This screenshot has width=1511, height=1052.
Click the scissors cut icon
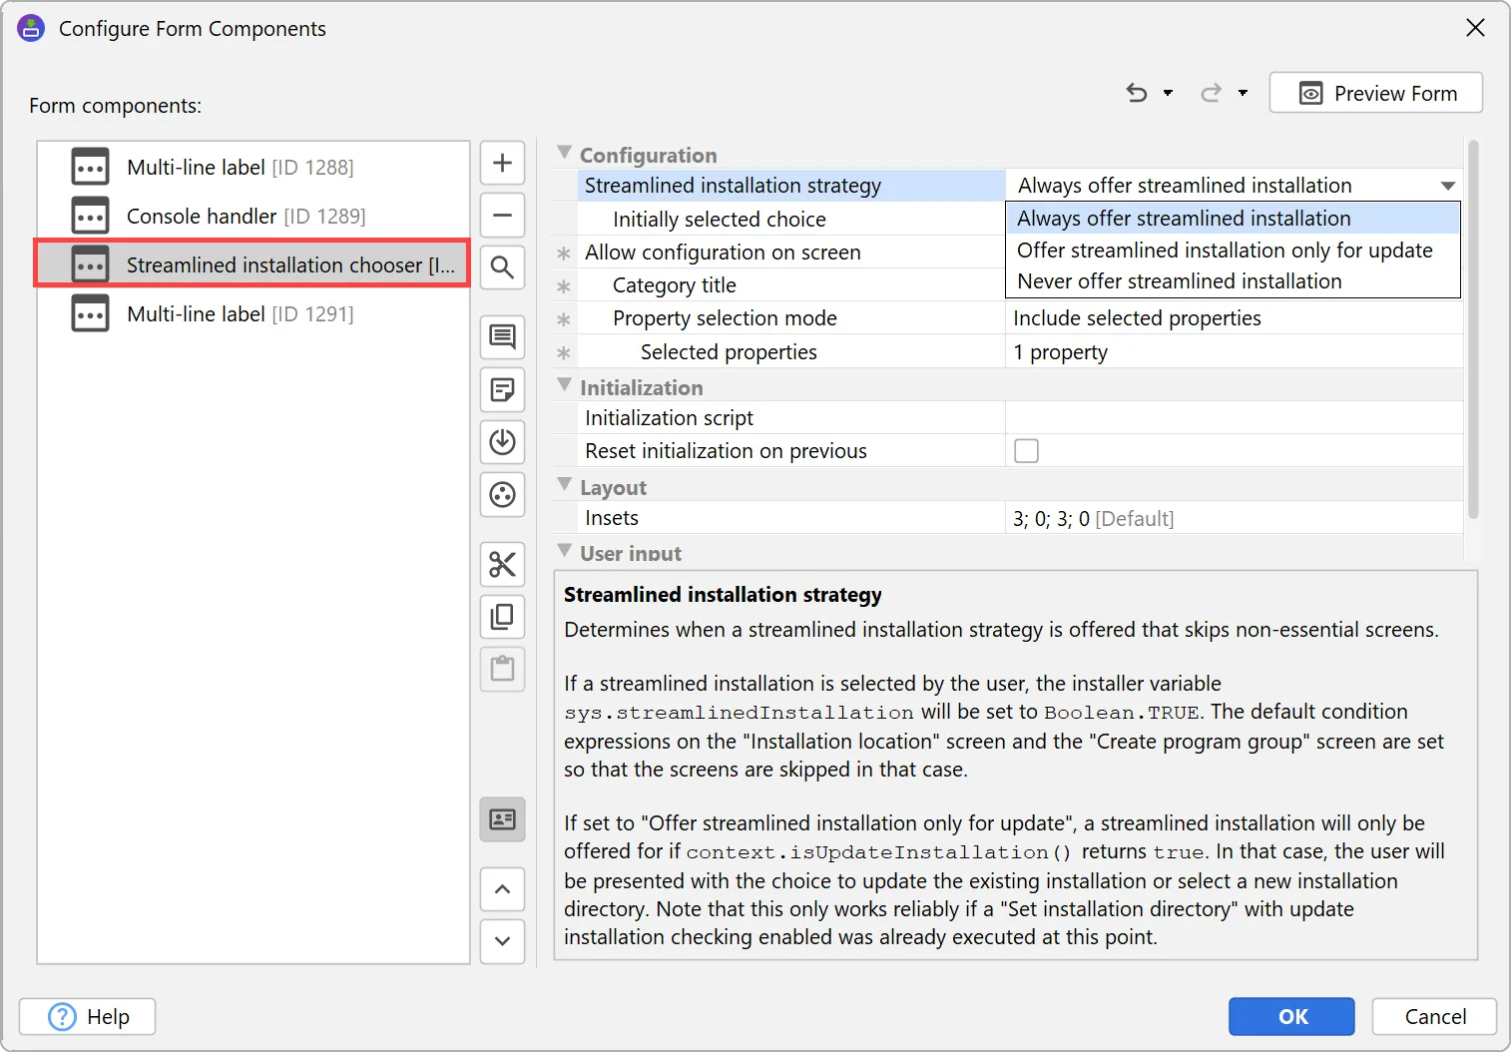pyautogui.click(x=502, y=564)
